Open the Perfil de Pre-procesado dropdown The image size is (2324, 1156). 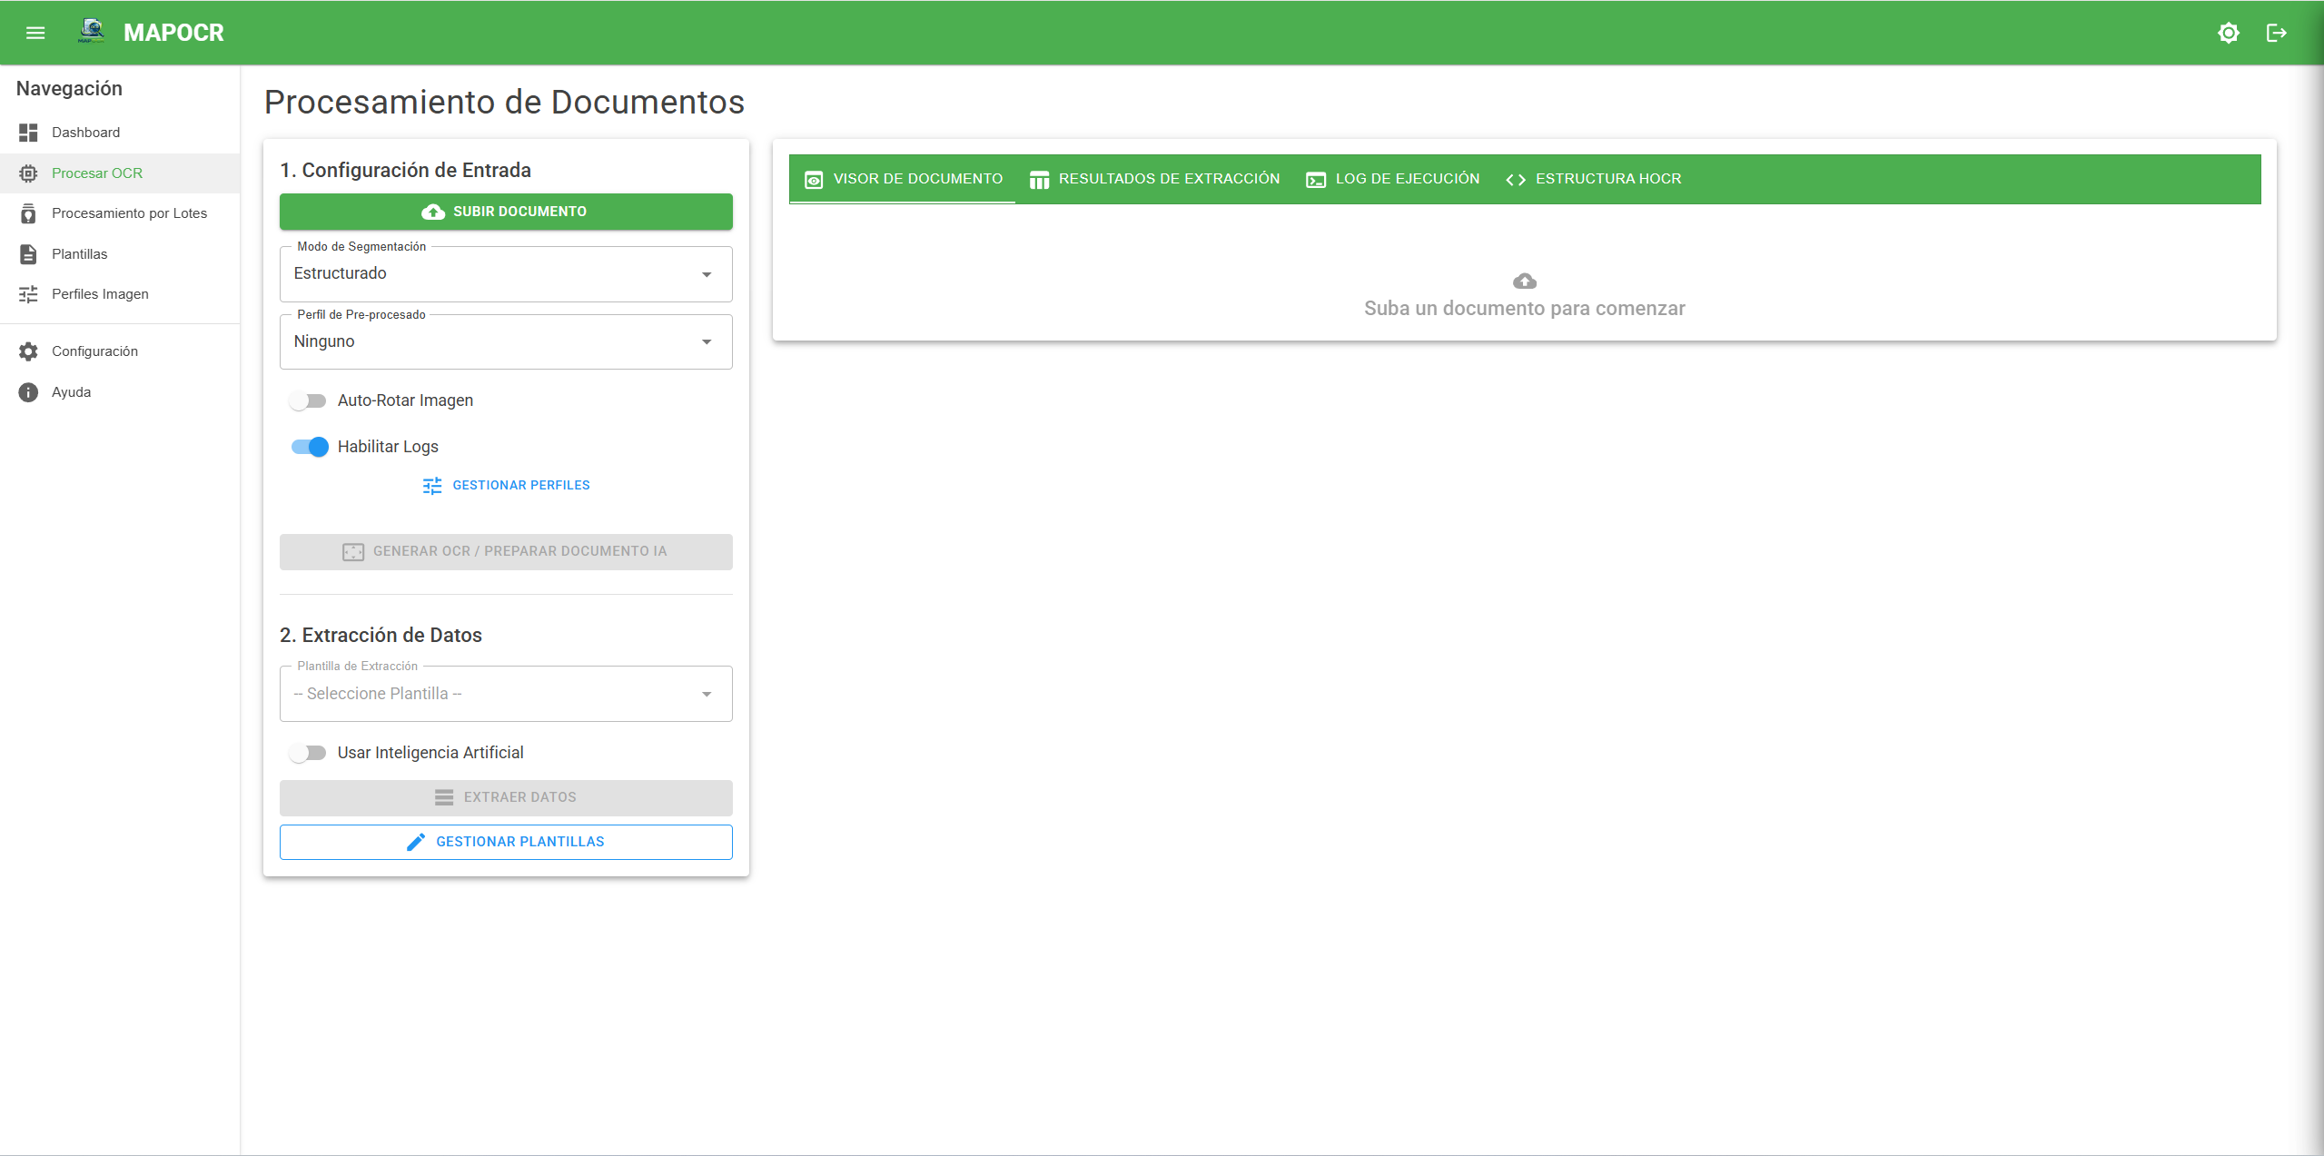coord(506,342)
